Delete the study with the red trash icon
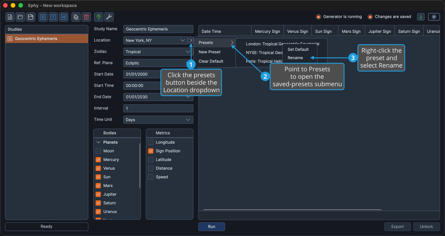 coord(86,17)
